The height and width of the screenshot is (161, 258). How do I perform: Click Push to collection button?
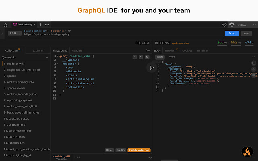pyautogui.click(x=139, y=150)
